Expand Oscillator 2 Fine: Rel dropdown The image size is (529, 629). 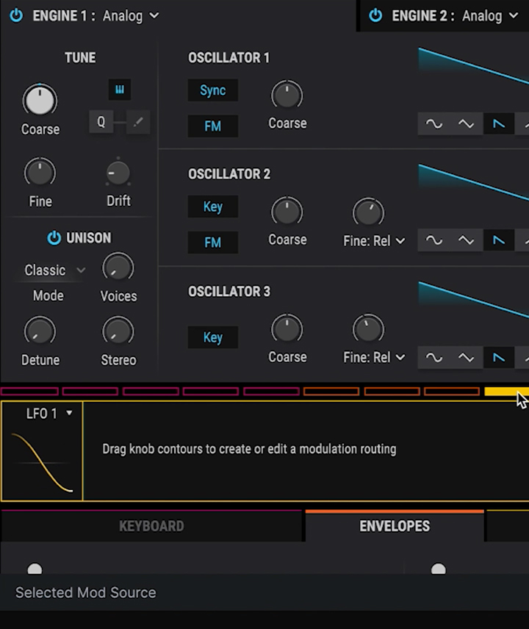point(374,241)
